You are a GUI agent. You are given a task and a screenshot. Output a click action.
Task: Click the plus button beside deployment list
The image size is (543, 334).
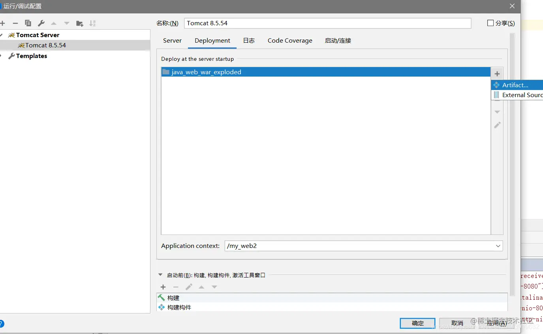coord(497,74)
